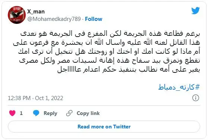Click the @Mohamedkadry789 handle
208x140 pixels.
[x=54, y=19]
